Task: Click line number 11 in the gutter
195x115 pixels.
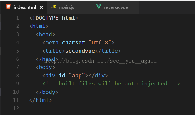Action: click(x=16, y=100)
